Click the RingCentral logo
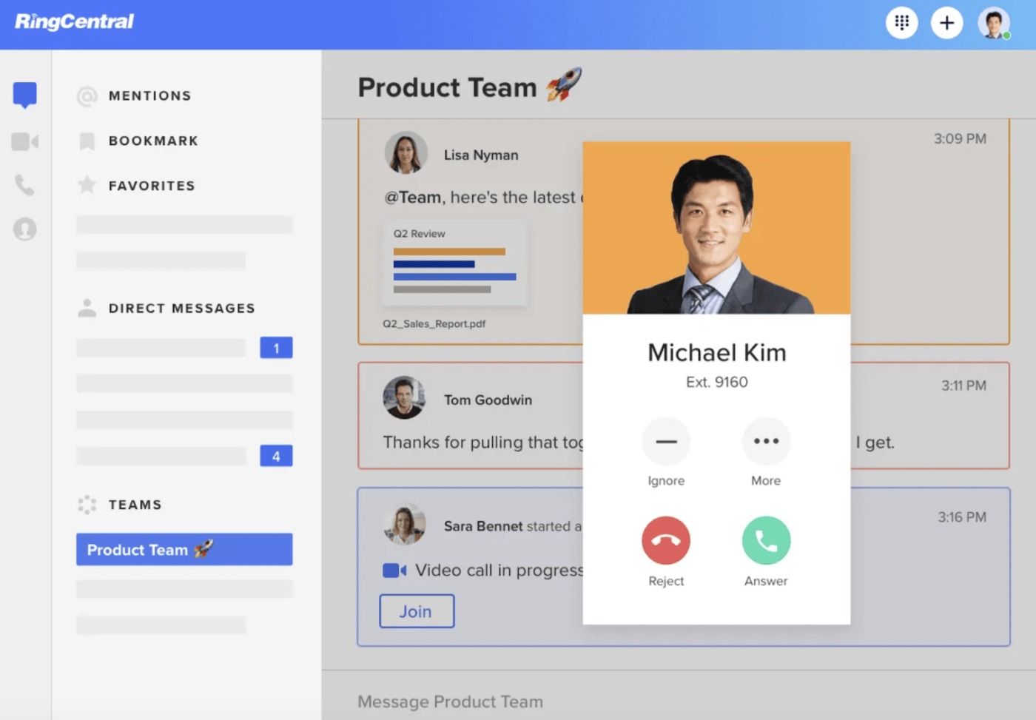Viewport: 1036px width, 720px height. (x=74, y=21)
